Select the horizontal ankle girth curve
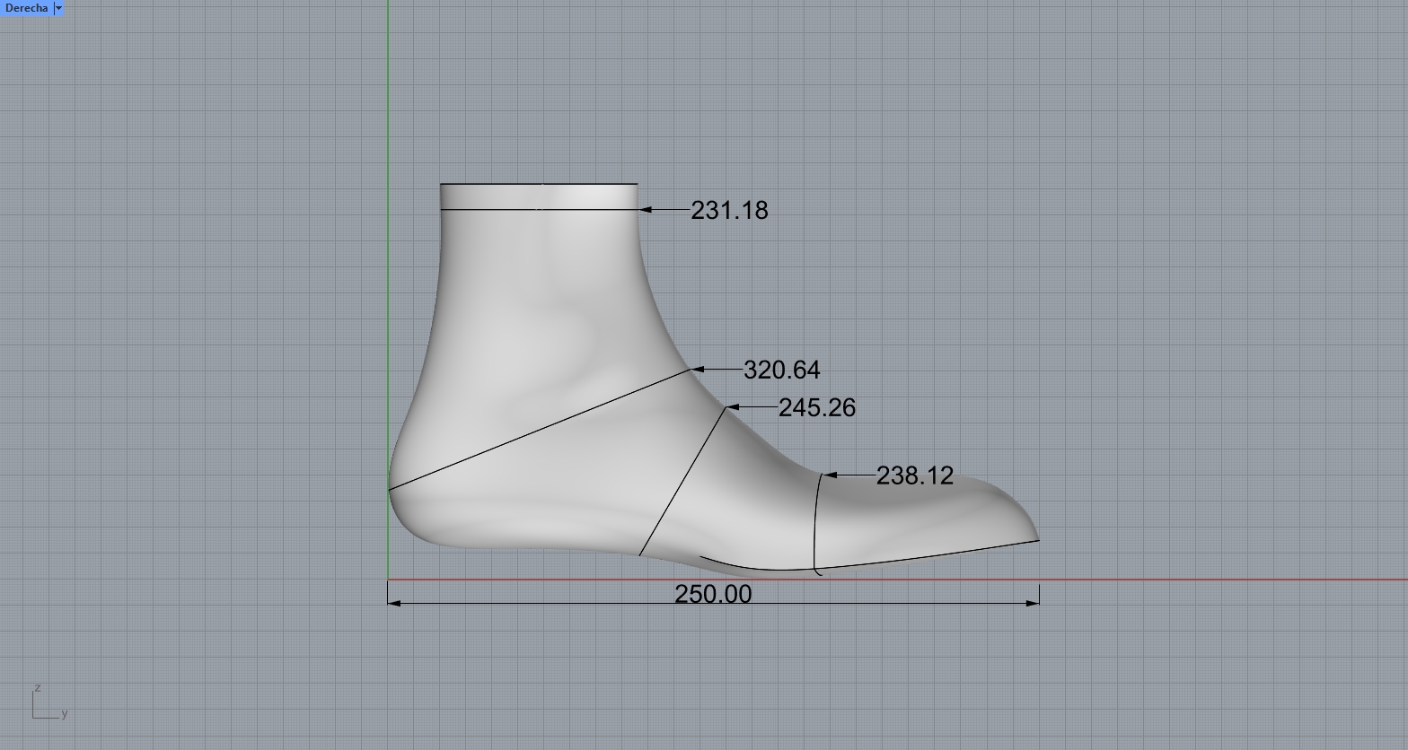 (x=539, y=209)
